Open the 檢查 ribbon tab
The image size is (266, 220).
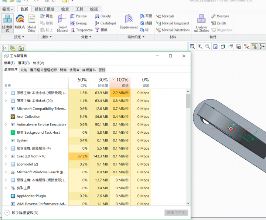click(x=65, y=9)
